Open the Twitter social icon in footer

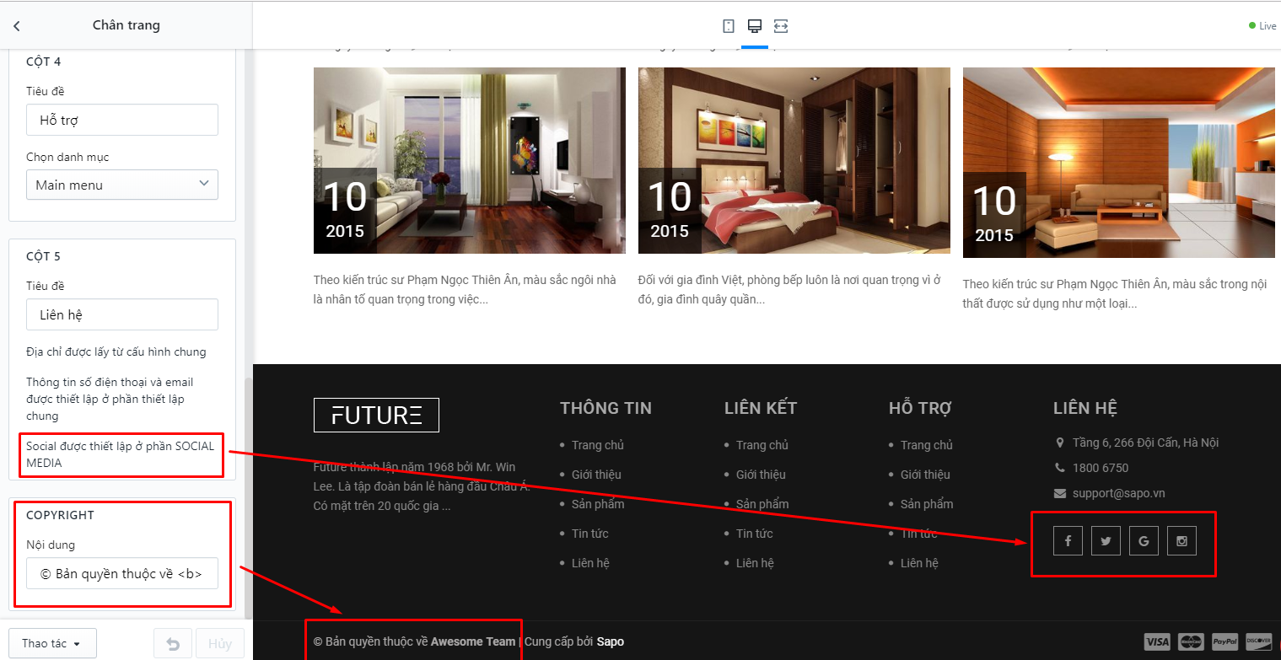coord(1106,541)
